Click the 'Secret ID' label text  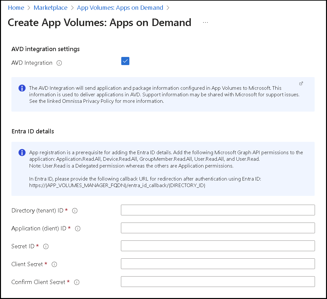[x=23, y=246]
